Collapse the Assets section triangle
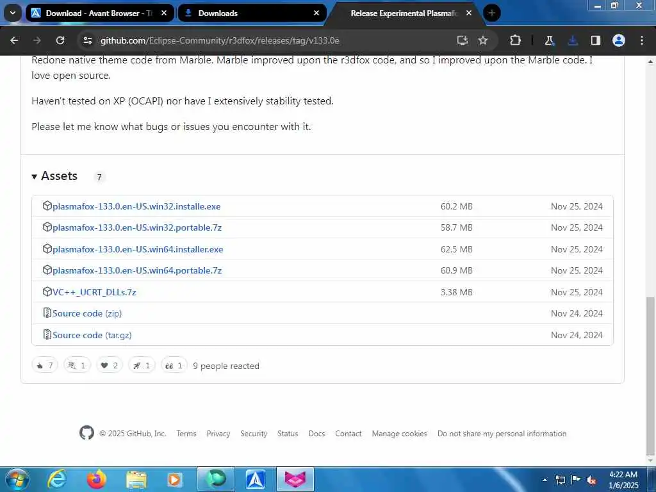656x492 pixels. tap(35, 177)
